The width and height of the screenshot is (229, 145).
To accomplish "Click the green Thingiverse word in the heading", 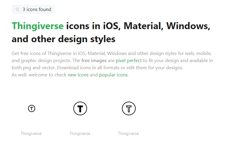I will [38, 26].
